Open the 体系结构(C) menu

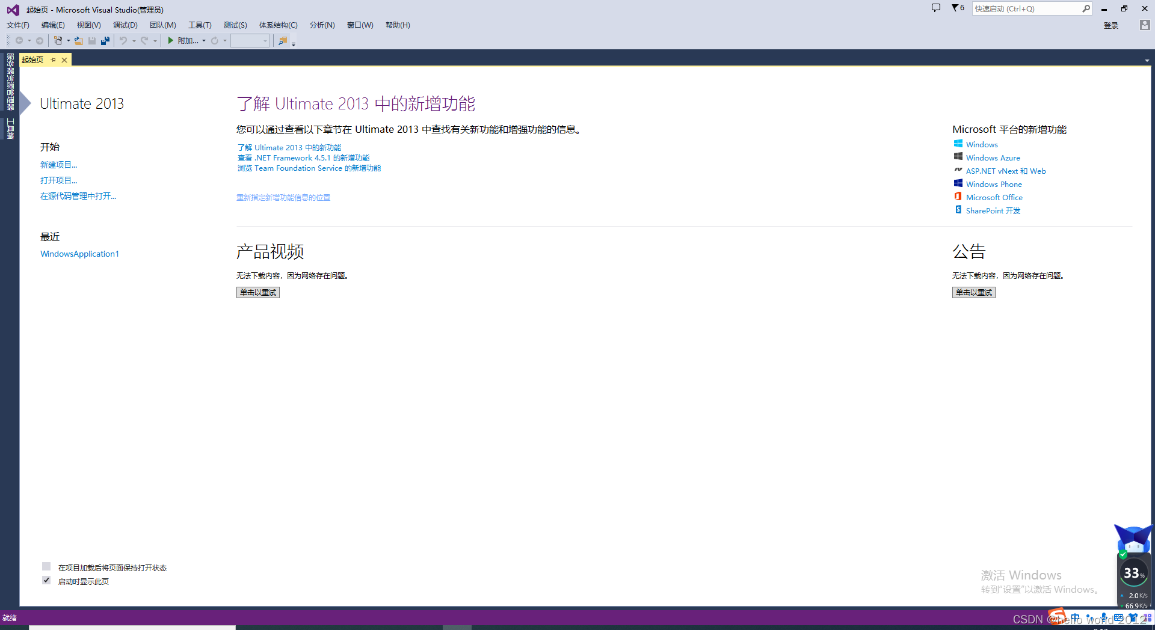coord(279,25)
